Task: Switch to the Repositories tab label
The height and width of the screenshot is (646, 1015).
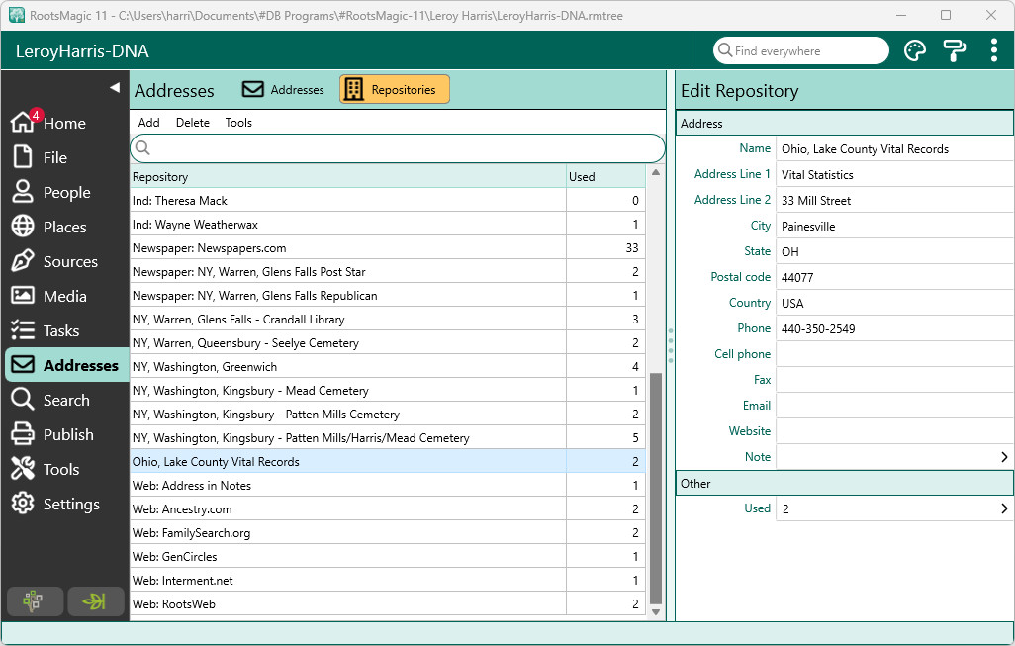Action: tap(404, 90)
